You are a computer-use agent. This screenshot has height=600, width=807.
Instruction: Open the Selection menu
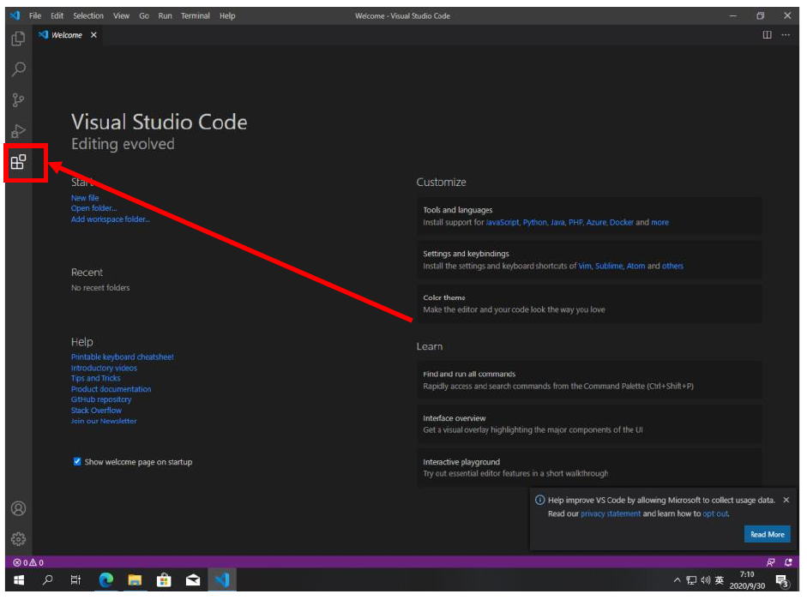coord(87,15)
